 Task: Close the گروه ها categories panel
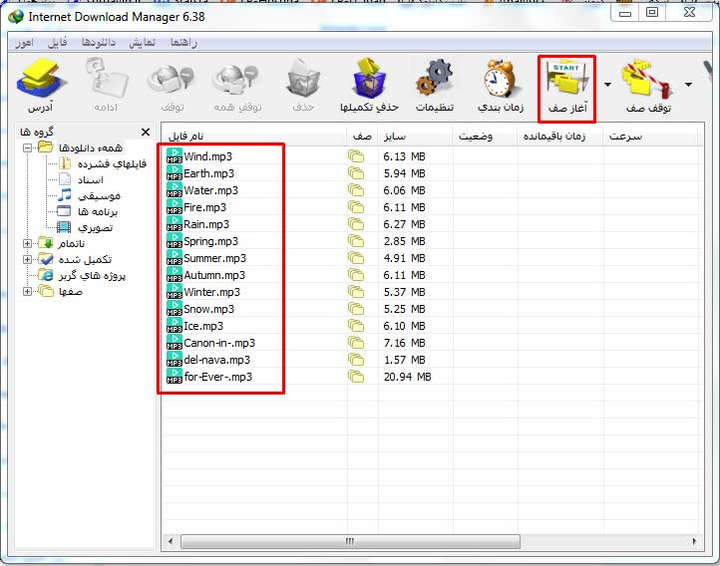coord(146,133)
